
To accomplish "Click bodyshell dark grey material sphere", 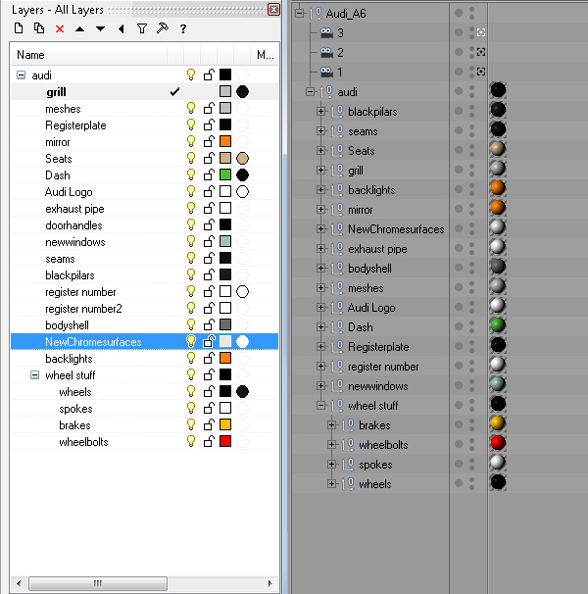I will point(498,267).
